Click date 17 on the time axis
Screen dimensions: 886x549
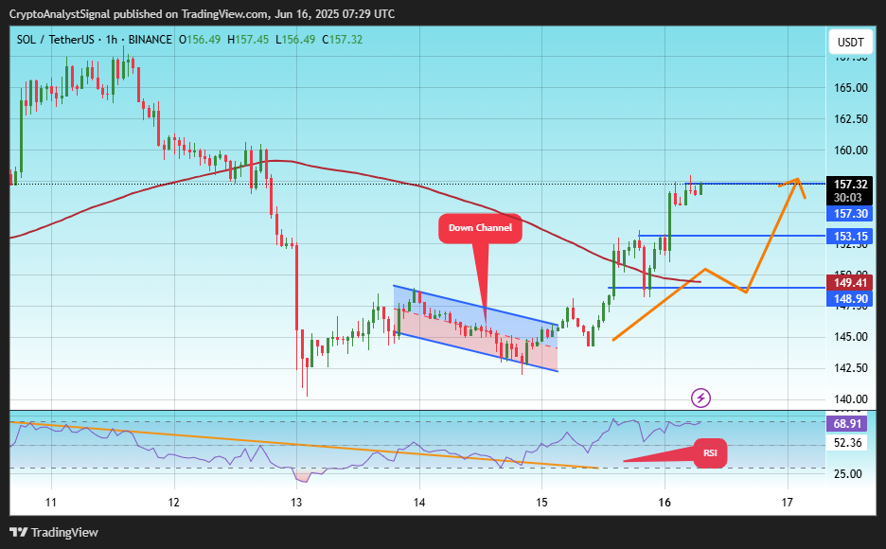tap(788, 502)
